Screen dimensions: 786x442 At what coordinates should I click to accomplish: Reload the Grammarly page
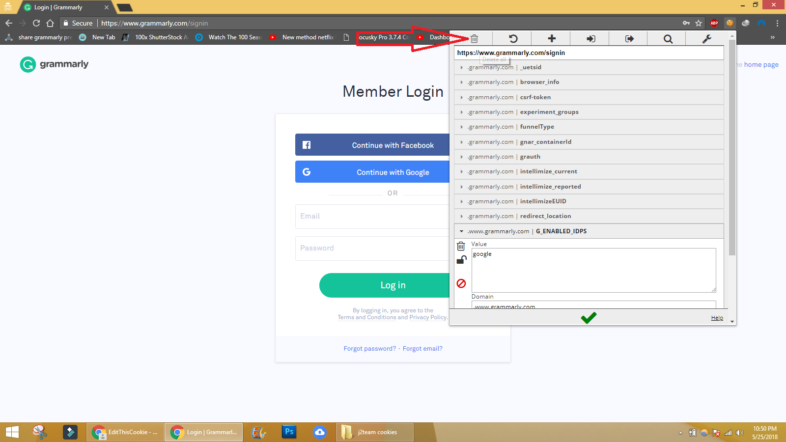(x=36, y=23)
